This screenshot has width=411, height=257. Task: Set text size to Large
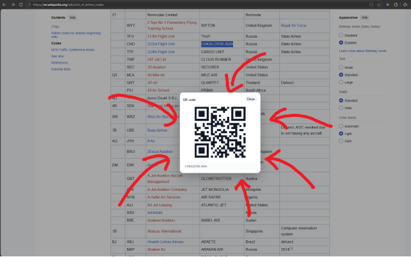click(x=341, y=82)
